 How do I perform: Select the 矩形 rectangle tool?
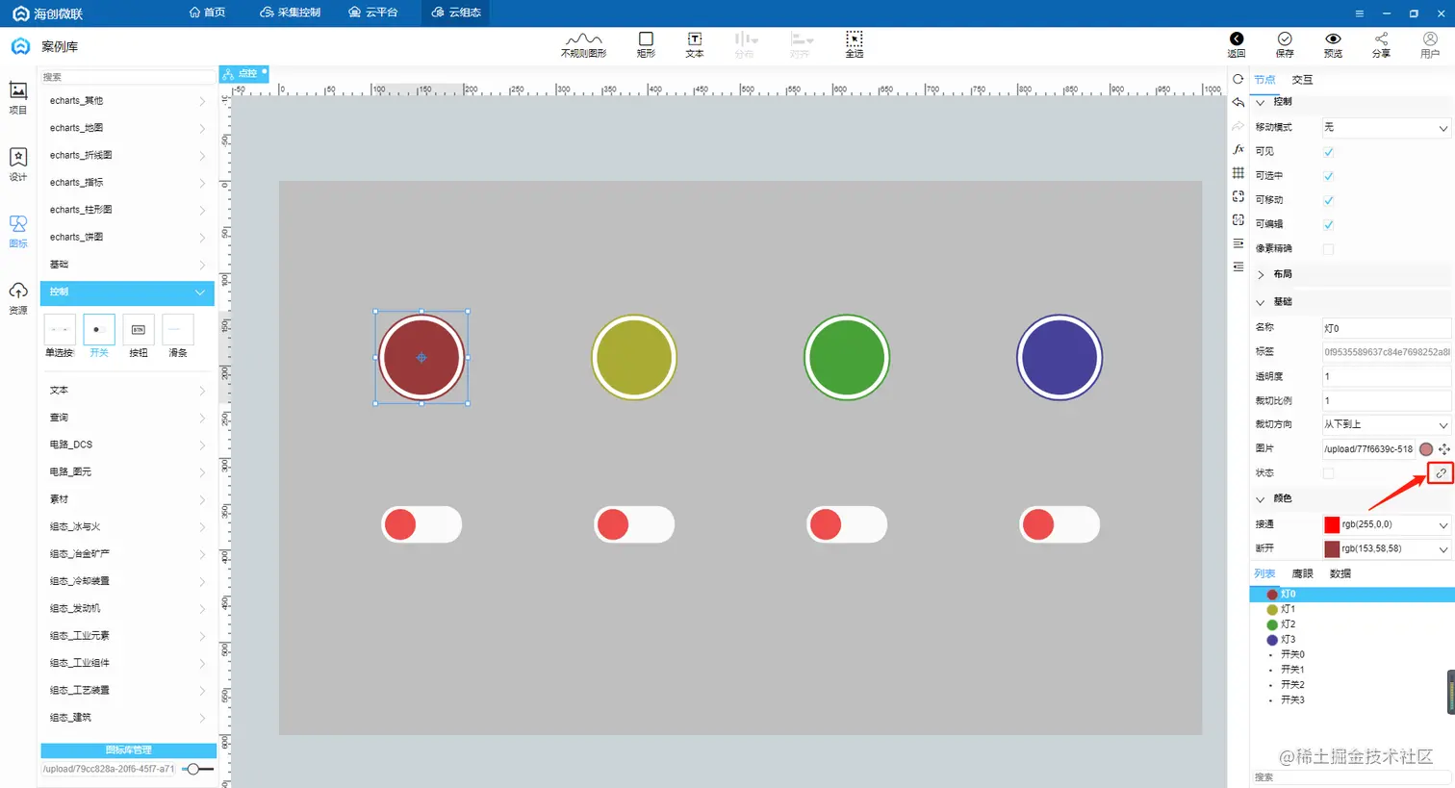[646, 44]
